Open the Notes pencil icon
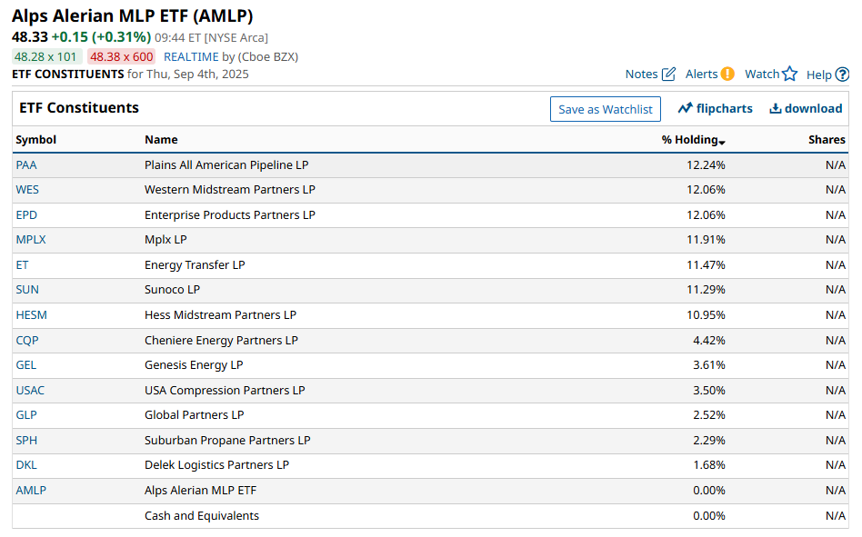 (x=668, y=75)
